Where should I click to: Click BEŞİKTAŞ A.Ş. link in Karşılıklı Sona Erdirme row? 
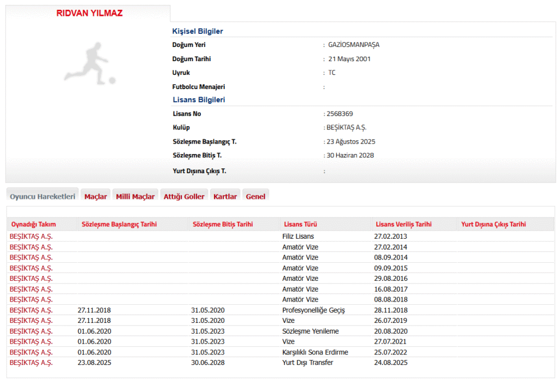click(31, 352)
